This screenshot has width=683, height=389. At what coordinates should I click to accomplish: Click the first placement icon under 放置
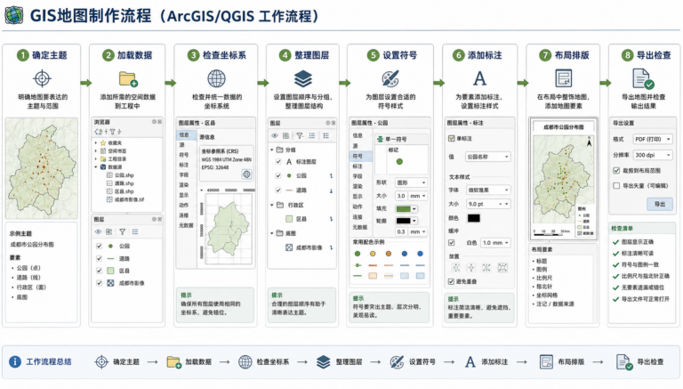455,268
